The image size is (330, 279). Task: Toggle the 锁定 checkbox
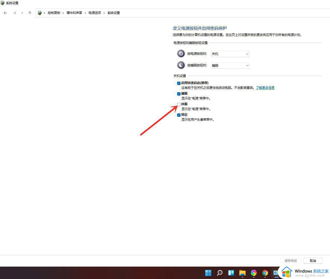(179, 115)
